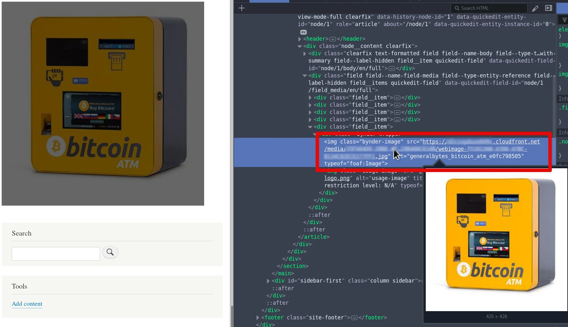Expand the footer site-footer element

tap(257, 318)
